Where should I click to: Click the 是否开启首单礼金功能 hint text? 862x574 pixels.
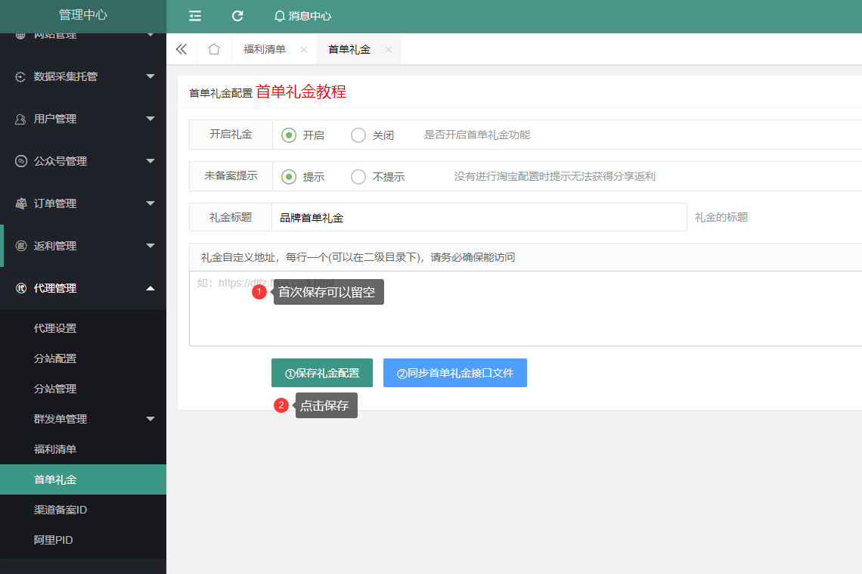pyautogui.click(x=477, y=135)
